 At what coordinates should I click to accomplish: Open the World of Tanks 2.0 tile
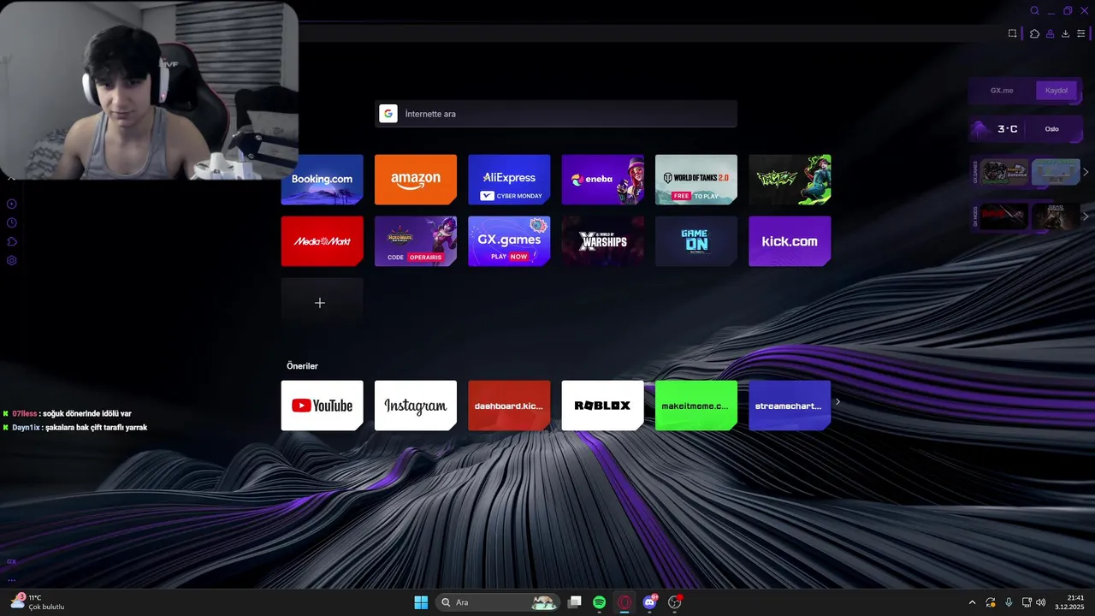pos(696,180)
